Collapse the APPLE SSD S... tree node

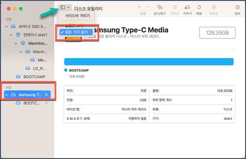coord(6,27)
